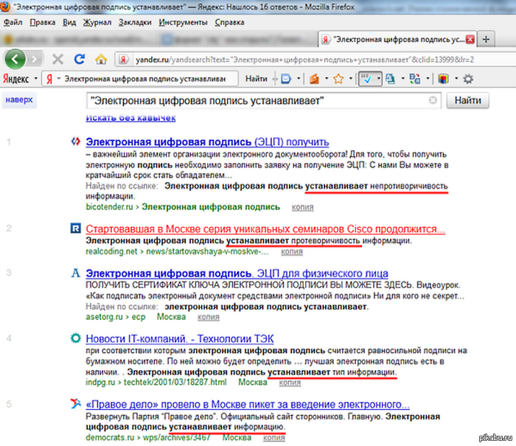Open the Закладки menu

[x=135, y=22]
